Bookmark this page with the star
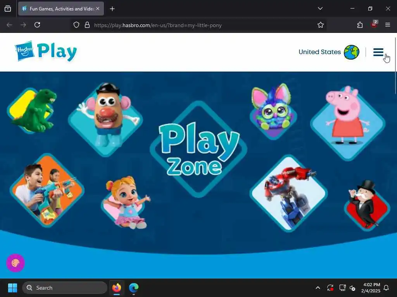This screenshot has height=297, width=397. 321,25
